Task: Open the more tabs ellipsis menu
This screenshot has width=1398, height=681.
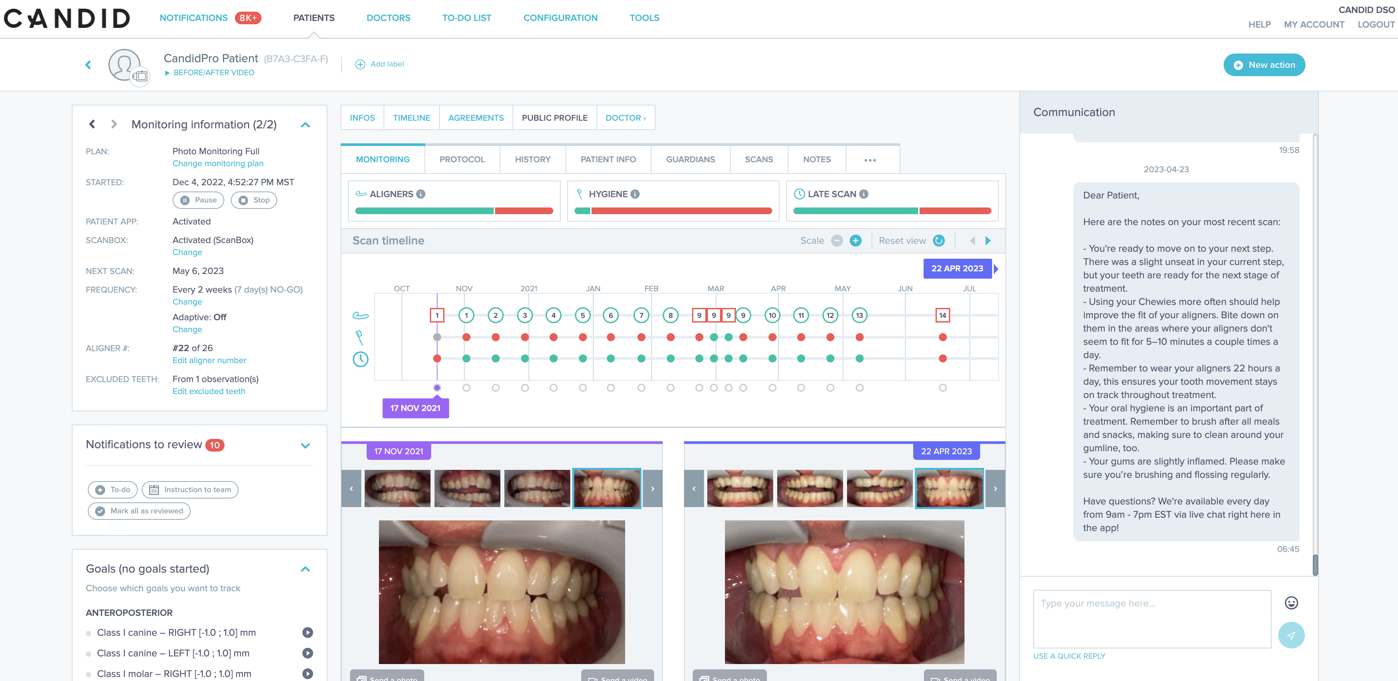Action: [870, 160]
